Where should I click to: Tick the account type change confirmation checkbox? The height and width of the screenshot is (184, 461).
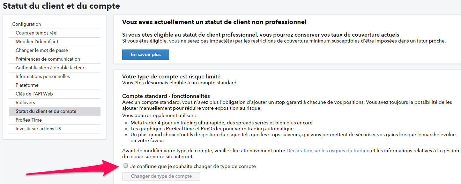point(126,166)
